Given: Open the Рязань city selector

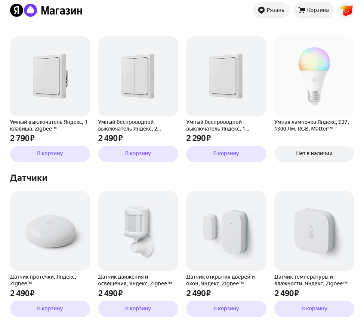Looking at the screenshot, I should [271, 10].
